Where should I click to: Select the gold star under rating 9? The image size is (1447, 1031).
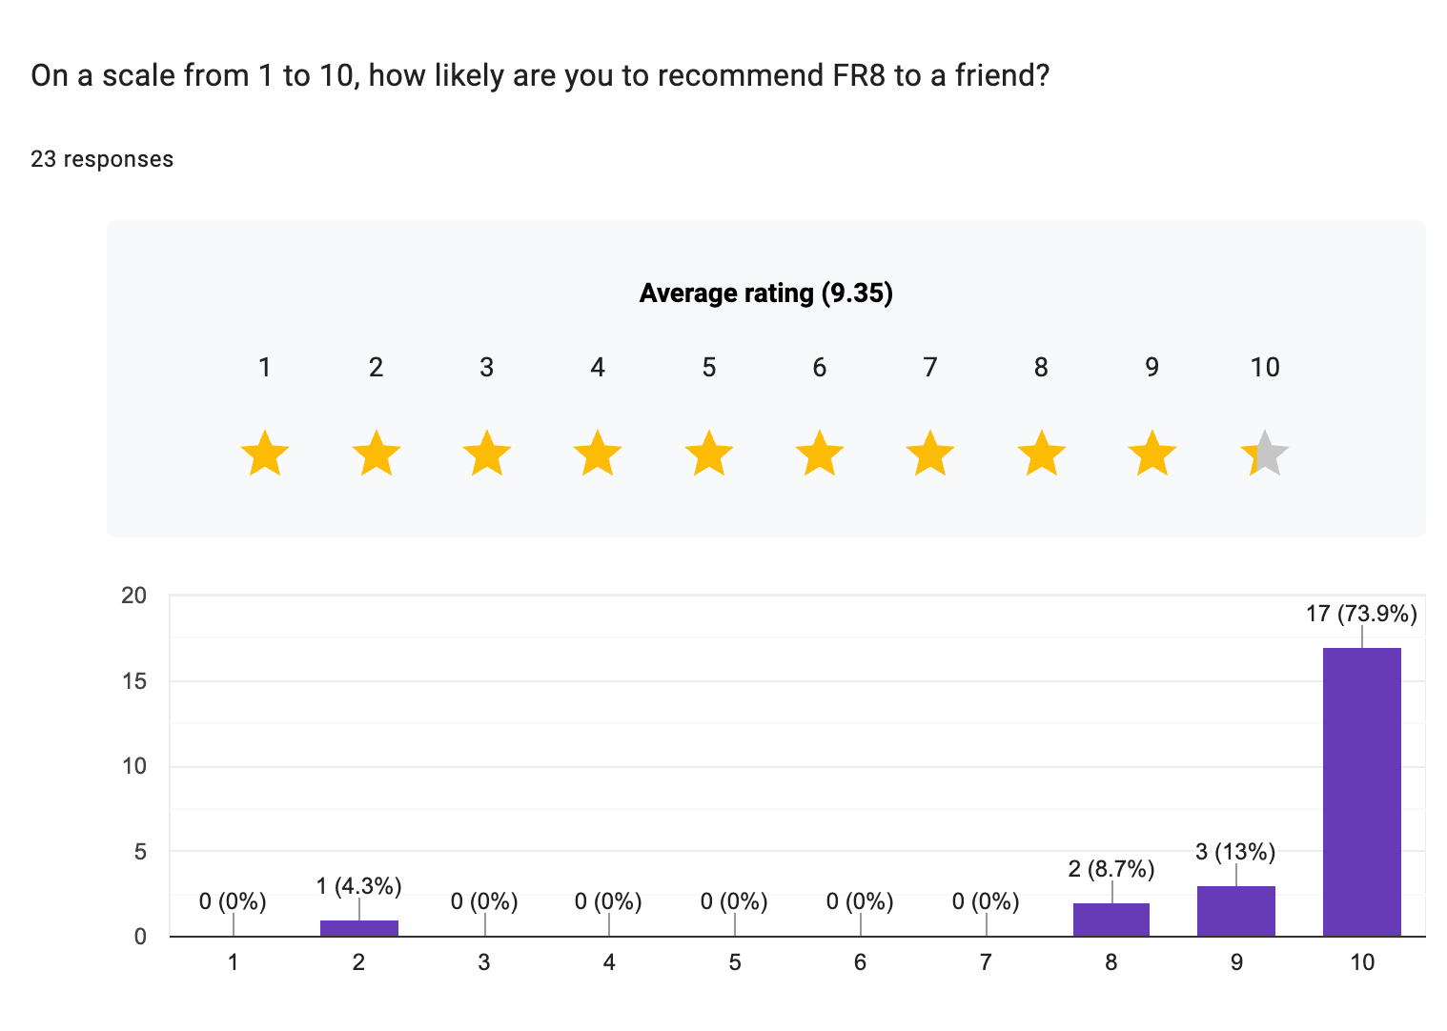[1152, 454]
